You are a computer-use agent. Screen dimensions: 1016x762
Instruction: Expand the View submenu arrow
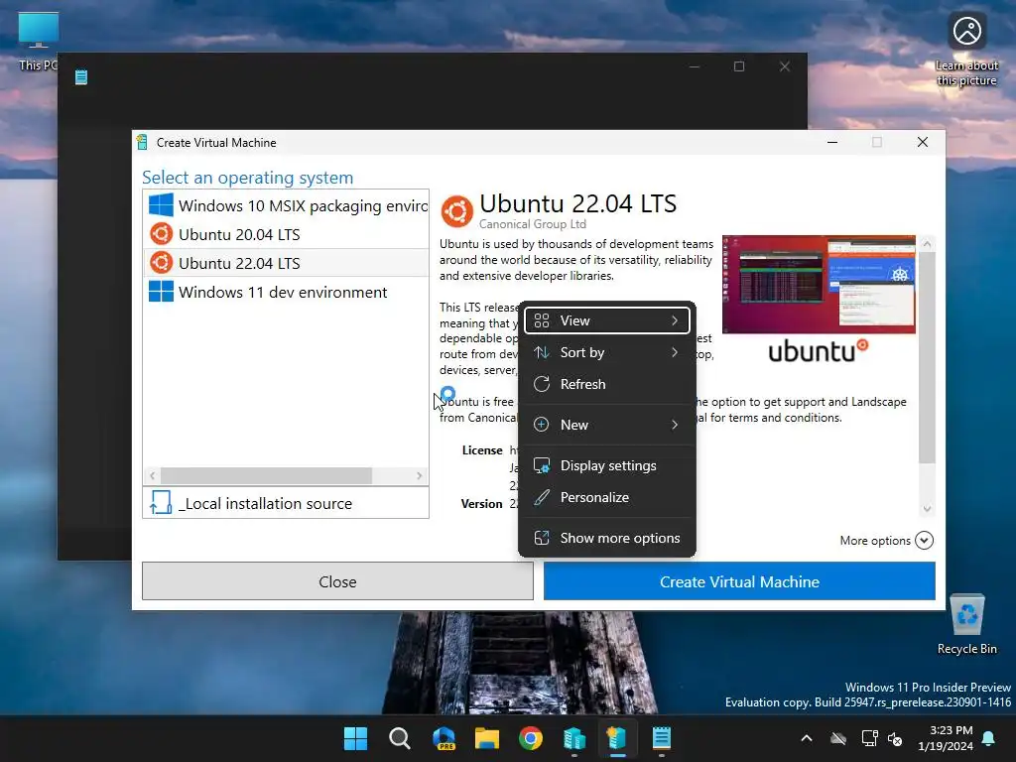tap(675, 320)
